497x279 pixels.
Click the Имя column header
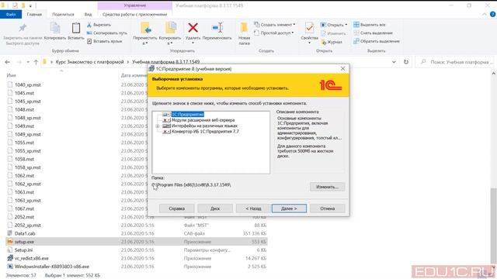point(12,75)
